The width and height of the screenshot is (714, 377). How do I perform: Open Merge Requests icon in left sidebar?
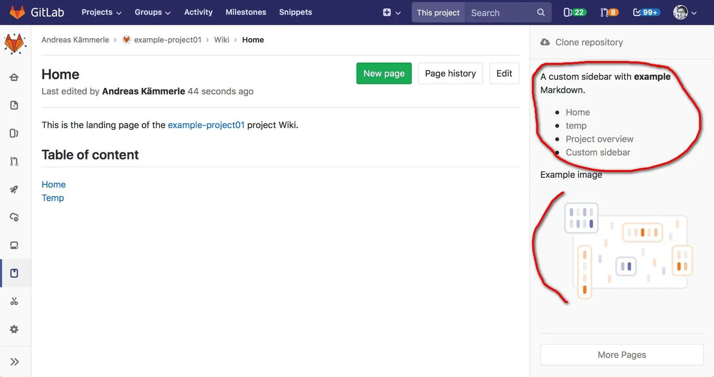[x=14, y=162]
